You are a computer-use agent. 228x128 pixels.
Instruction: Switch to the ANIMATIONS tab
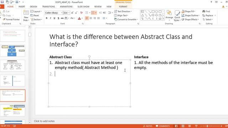tap(66, 6)
